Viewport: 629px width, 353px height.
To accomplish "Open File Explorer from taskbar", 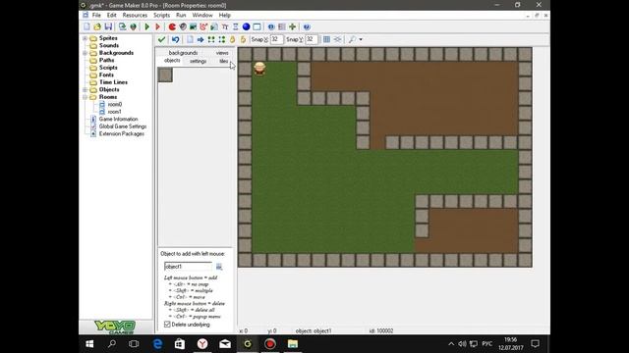I will tap(293, 344).
